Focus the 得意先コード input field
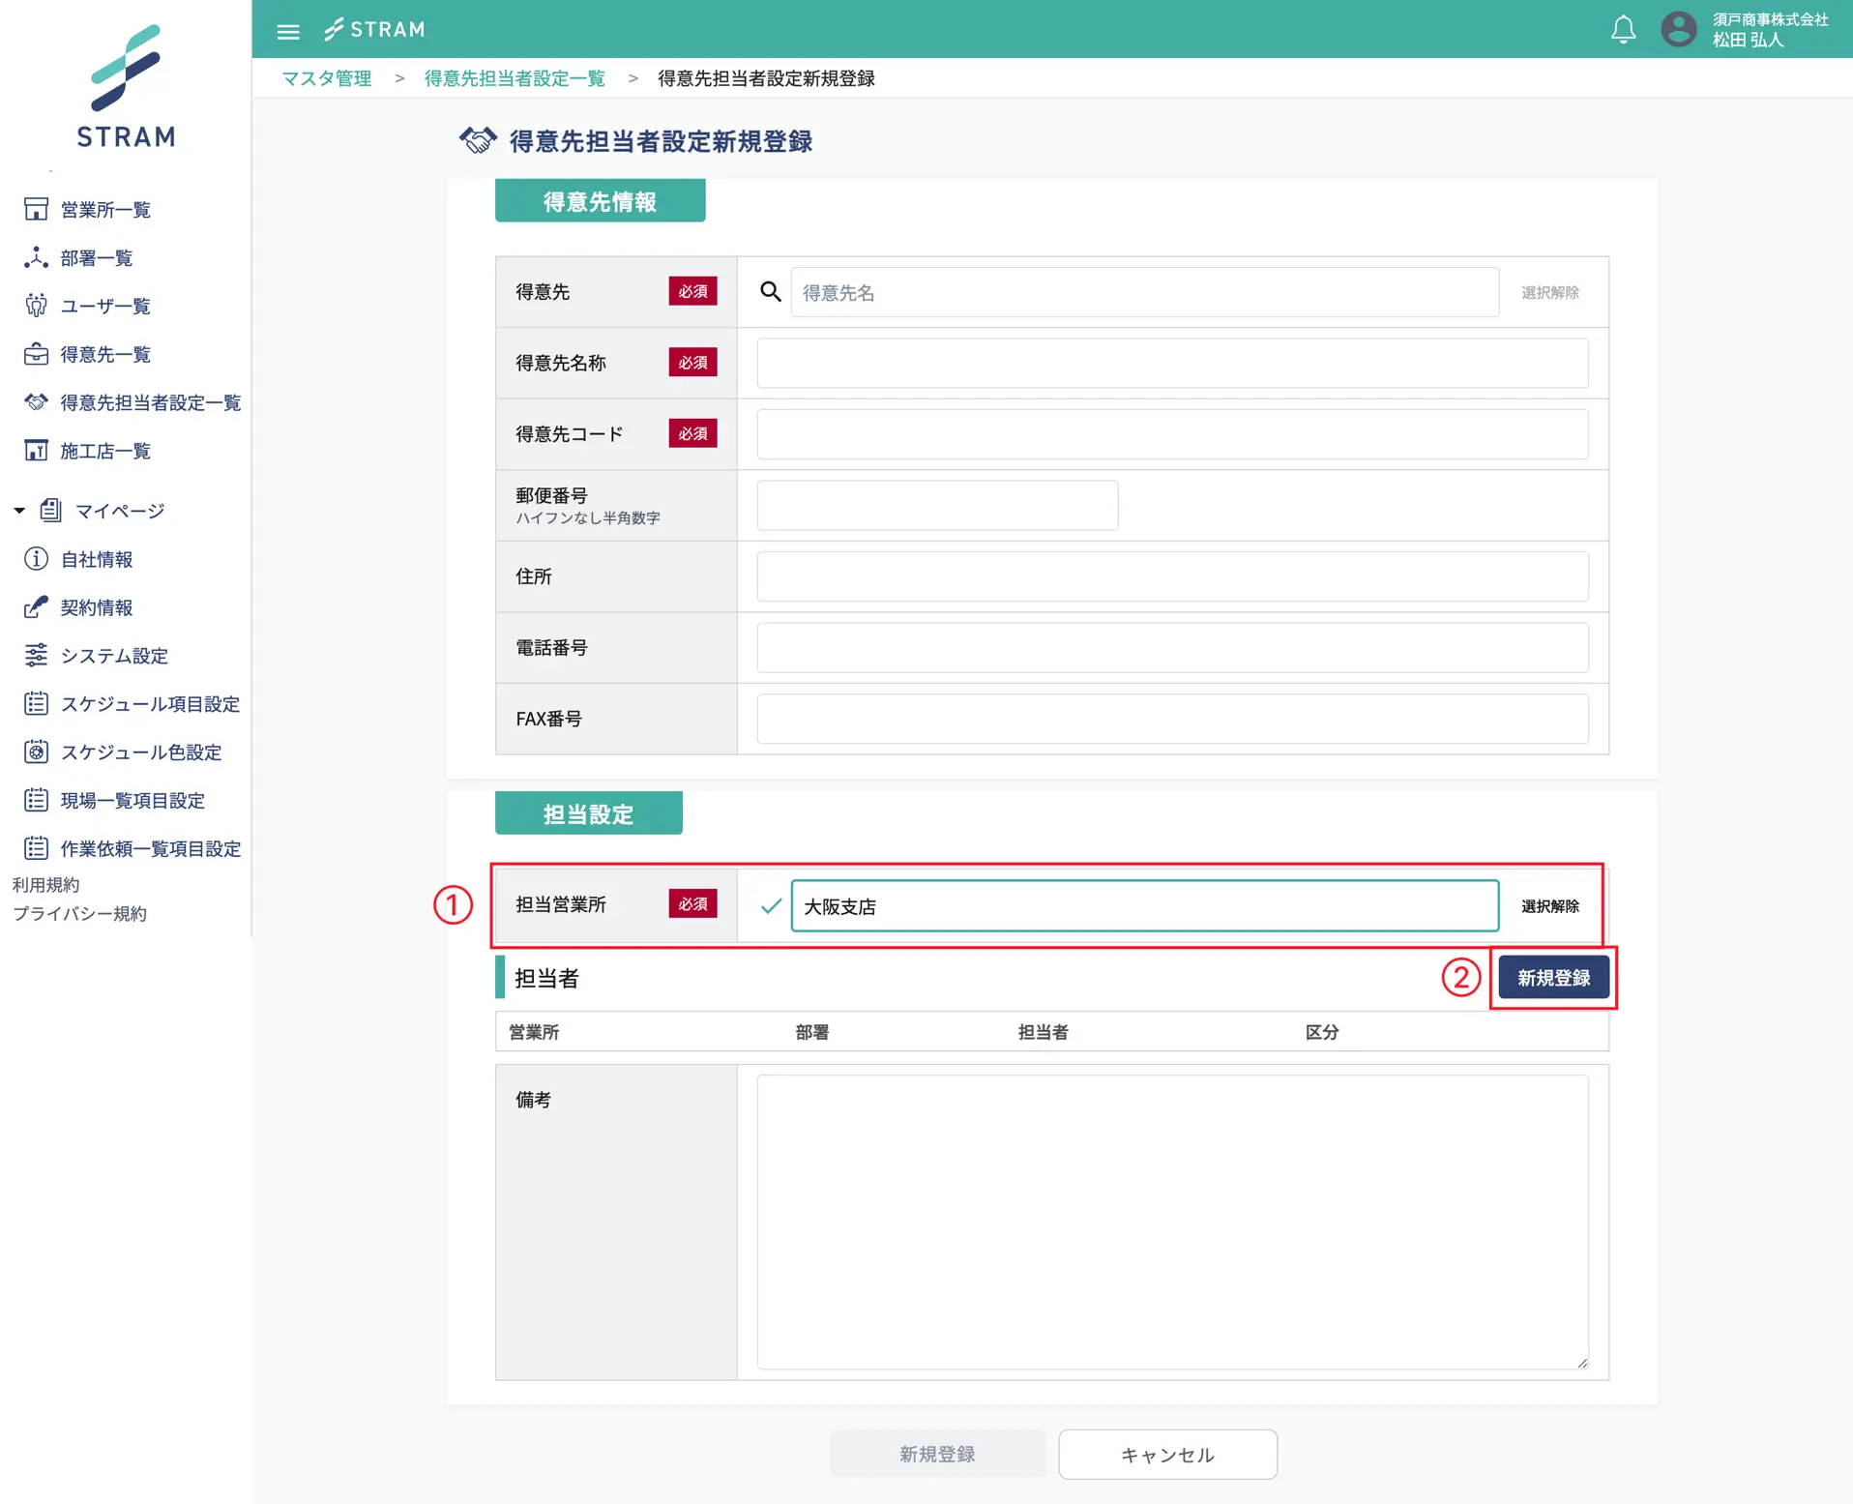Image resolution: width=1853 pixels, height=1504 pixels. pyautogui.click(x=1171, y=434)
